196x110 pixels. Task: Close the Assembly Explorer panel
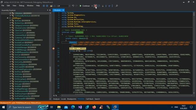click(50, 10)
